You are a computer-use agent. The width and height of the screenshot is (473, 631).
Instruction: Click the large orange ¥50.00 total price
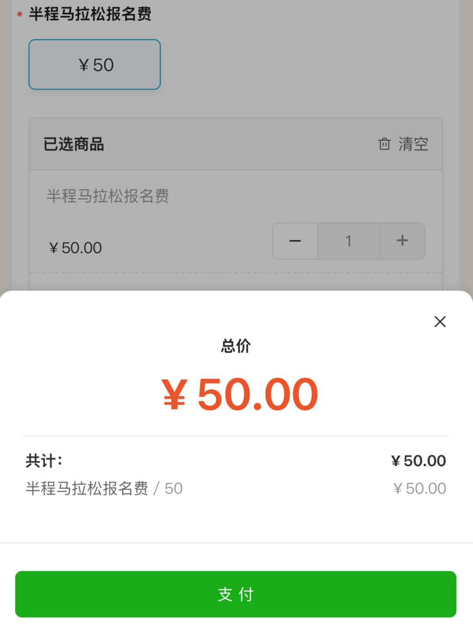pyautogui.click(x=240, y=395)
